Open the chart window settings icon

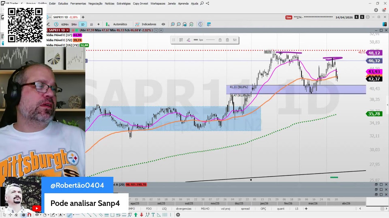(x=209, y=24)
